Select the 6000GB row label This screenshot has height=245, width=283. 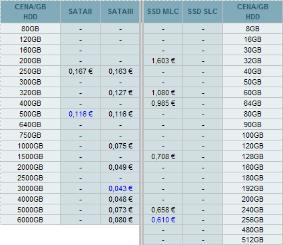30,220
